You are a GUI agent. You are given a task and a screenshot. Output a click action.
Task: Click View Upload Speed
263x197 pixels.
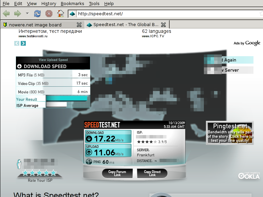pos(53,60)
